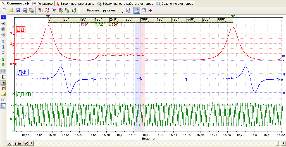Click the green ДПКВ zero-level handle
The width and height of the screenshot is (286, 147).
click(15, 119)
